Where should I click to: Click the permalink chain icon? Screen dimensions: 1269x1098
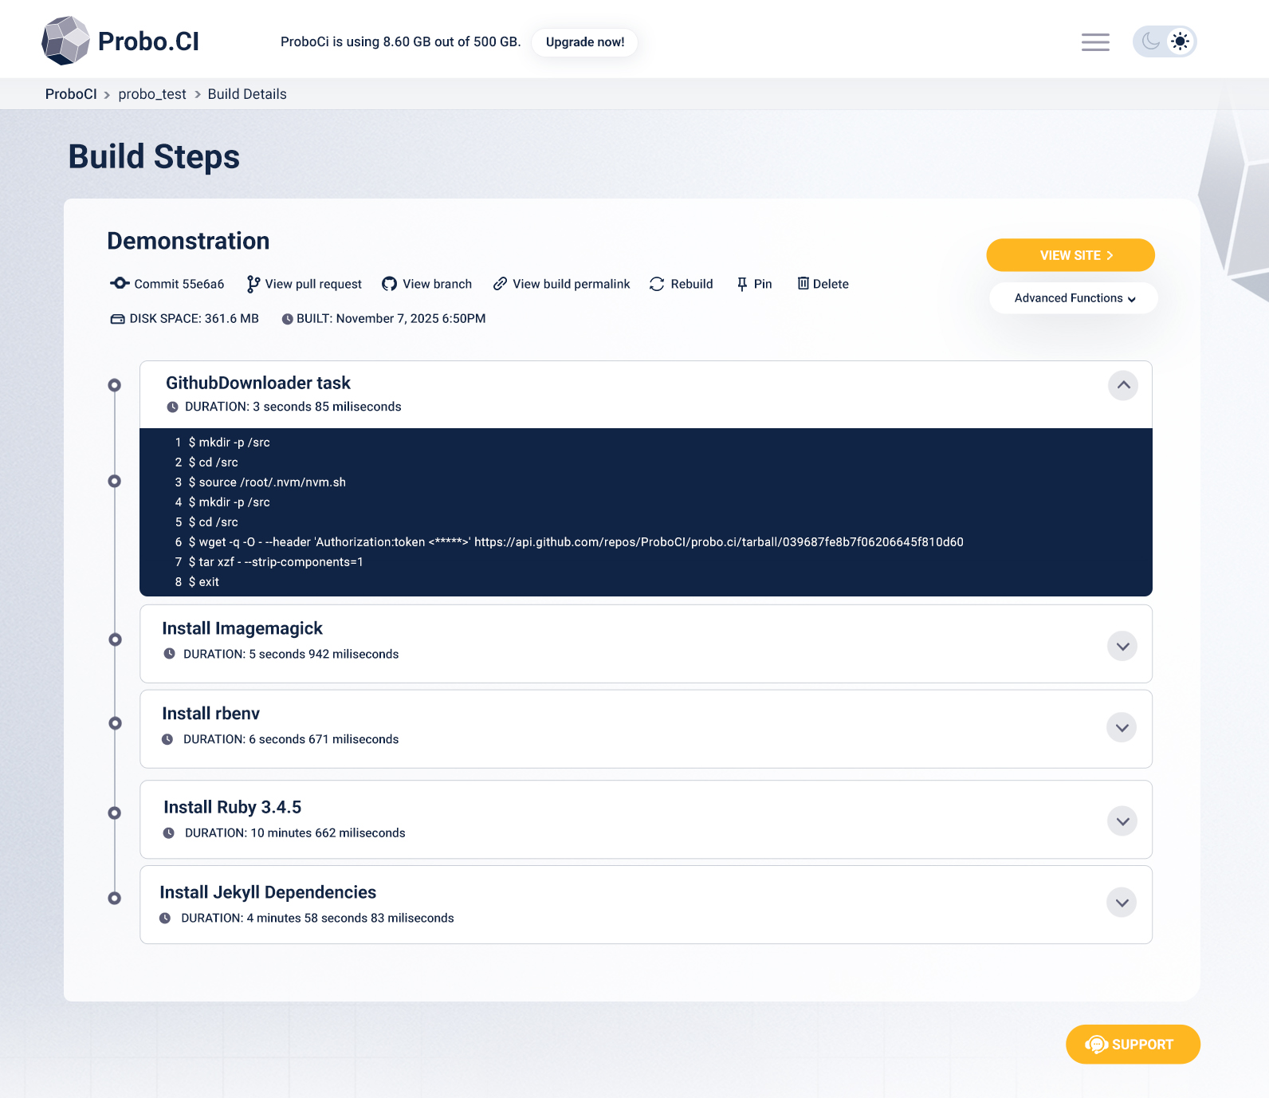pos(500,284)
